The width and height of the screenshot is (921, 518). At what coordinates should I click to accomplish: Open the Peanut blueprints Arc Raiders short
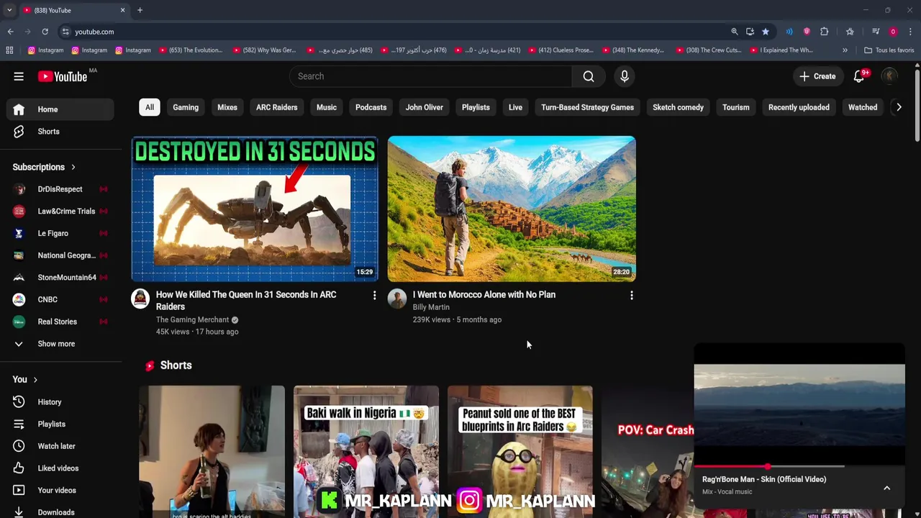point(520,452)
